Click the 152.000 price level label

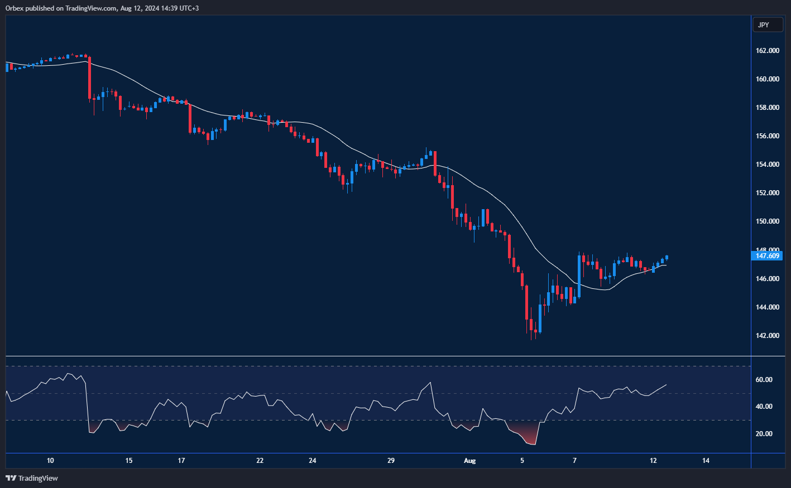(768, 193)
